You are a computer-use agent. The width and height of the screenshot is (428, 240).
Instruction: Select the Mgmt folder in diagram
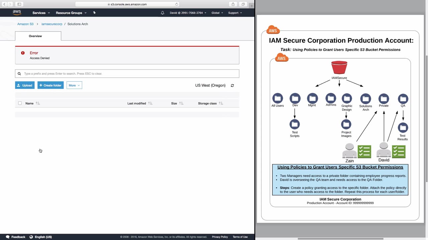click(x=312, y=98)
